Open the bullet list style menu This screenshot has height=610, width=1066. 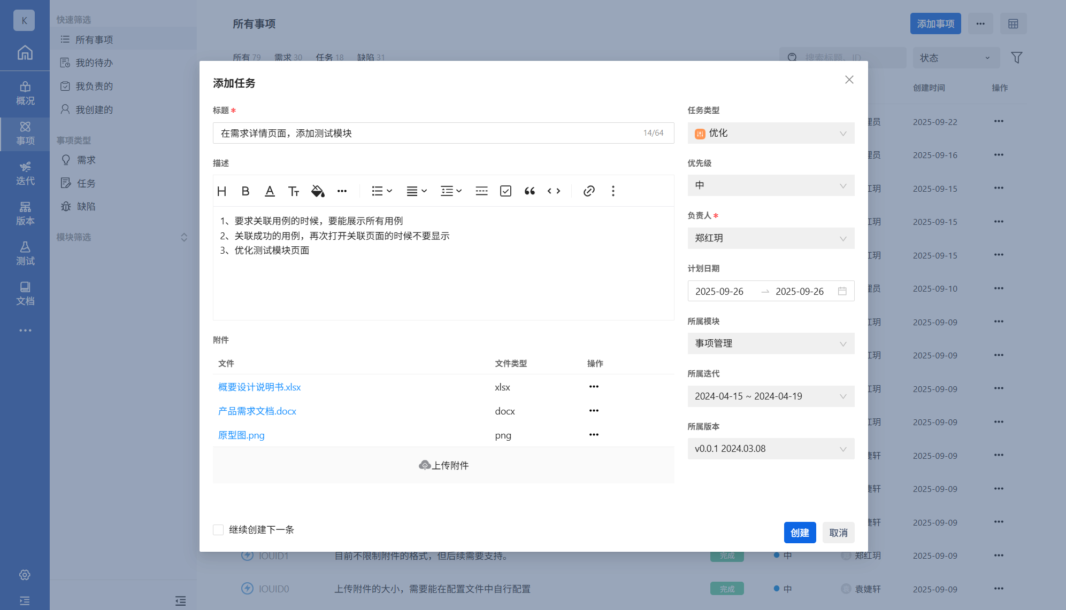(x=382, y=191)
